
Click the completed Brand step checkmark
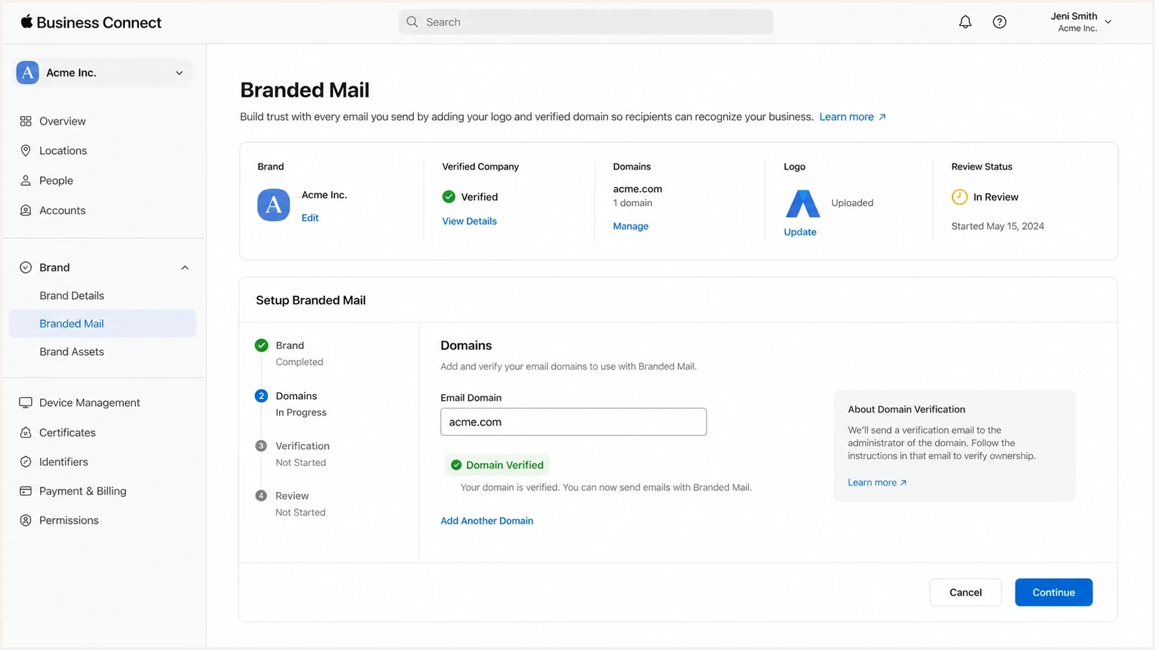[x=261, y=345]
